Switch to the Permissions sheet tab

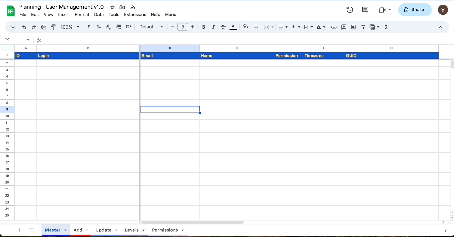pos(165,230)
